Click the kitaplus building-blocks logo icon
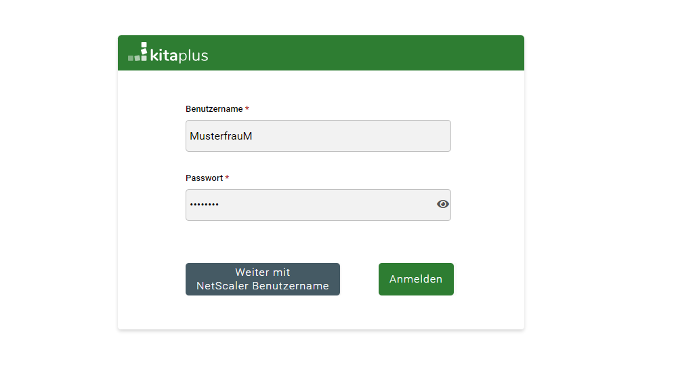The height and width of the screenshot is (368, 697). (138, 53)
